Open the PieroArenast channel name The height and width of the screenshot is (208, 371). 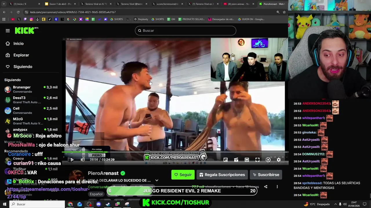coord(103,173)
